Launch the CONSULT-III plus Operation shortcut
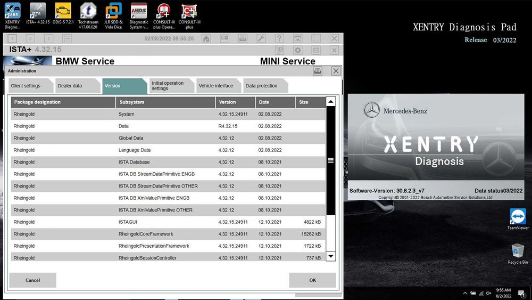 click(x=164, y=15)
